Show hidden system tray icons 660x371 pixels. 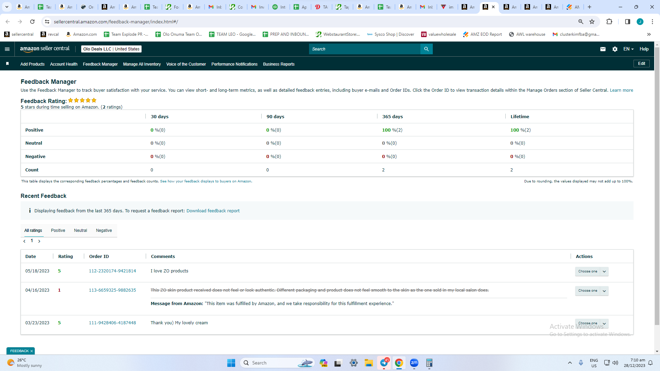click(570, 363)
